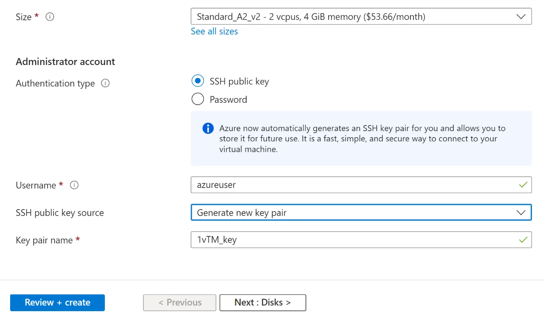Viewport: 544px width, 317px height.
Task: Click the Size info icon
Action: (x=50, y=17)
